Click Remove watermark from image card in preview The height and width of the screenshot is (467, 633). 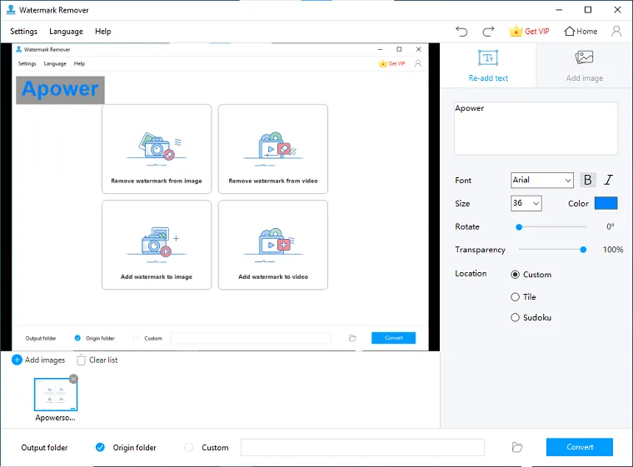157,149
